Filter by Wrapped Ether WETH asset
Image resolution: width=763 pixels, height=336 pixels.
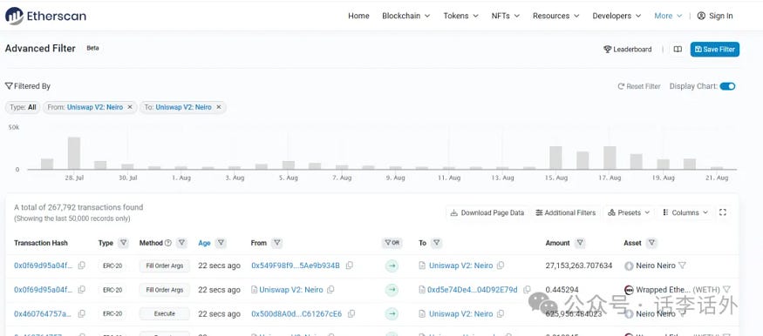pyautogui.click(x=726, y=289)
